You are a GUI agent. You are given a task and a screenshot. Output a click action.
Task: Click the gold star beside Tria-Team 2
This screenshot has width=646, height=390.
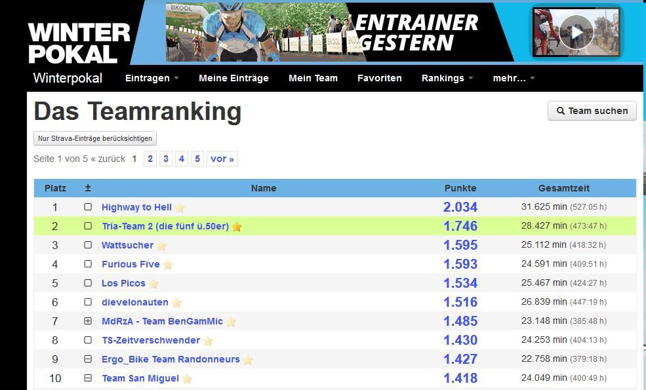(237, 227)
